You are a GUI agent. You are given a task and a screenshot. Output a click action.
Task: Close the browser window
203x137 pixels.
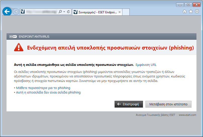point(196,5)
